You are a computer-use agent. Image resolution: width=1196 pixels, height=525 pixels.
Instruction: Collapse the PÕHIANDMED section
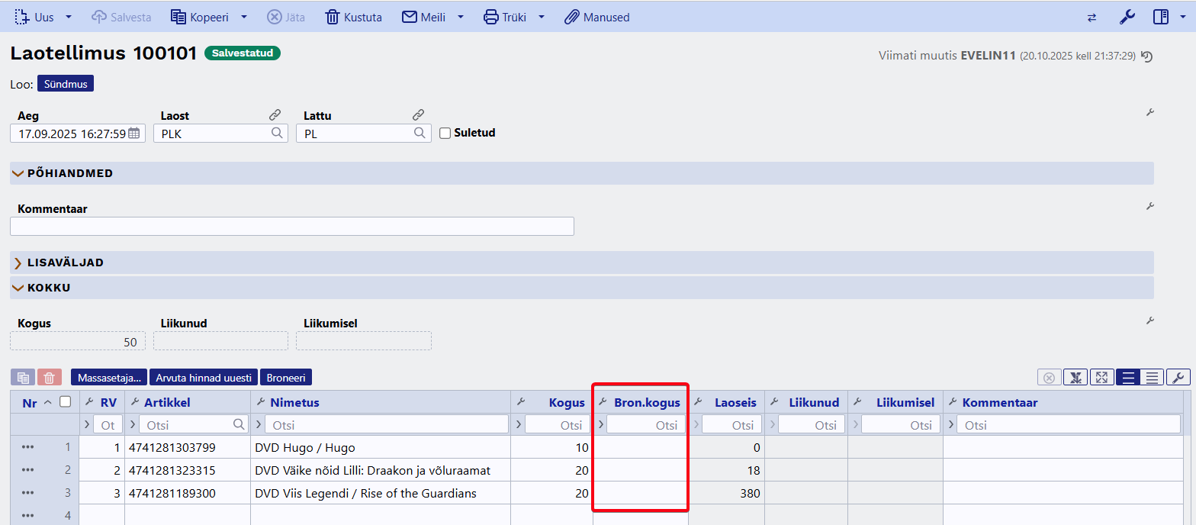pos(18,173)
